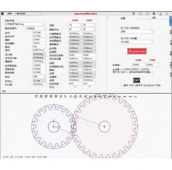Click the black DXF export button
This screenshot has width=172, height=170.
137,80
